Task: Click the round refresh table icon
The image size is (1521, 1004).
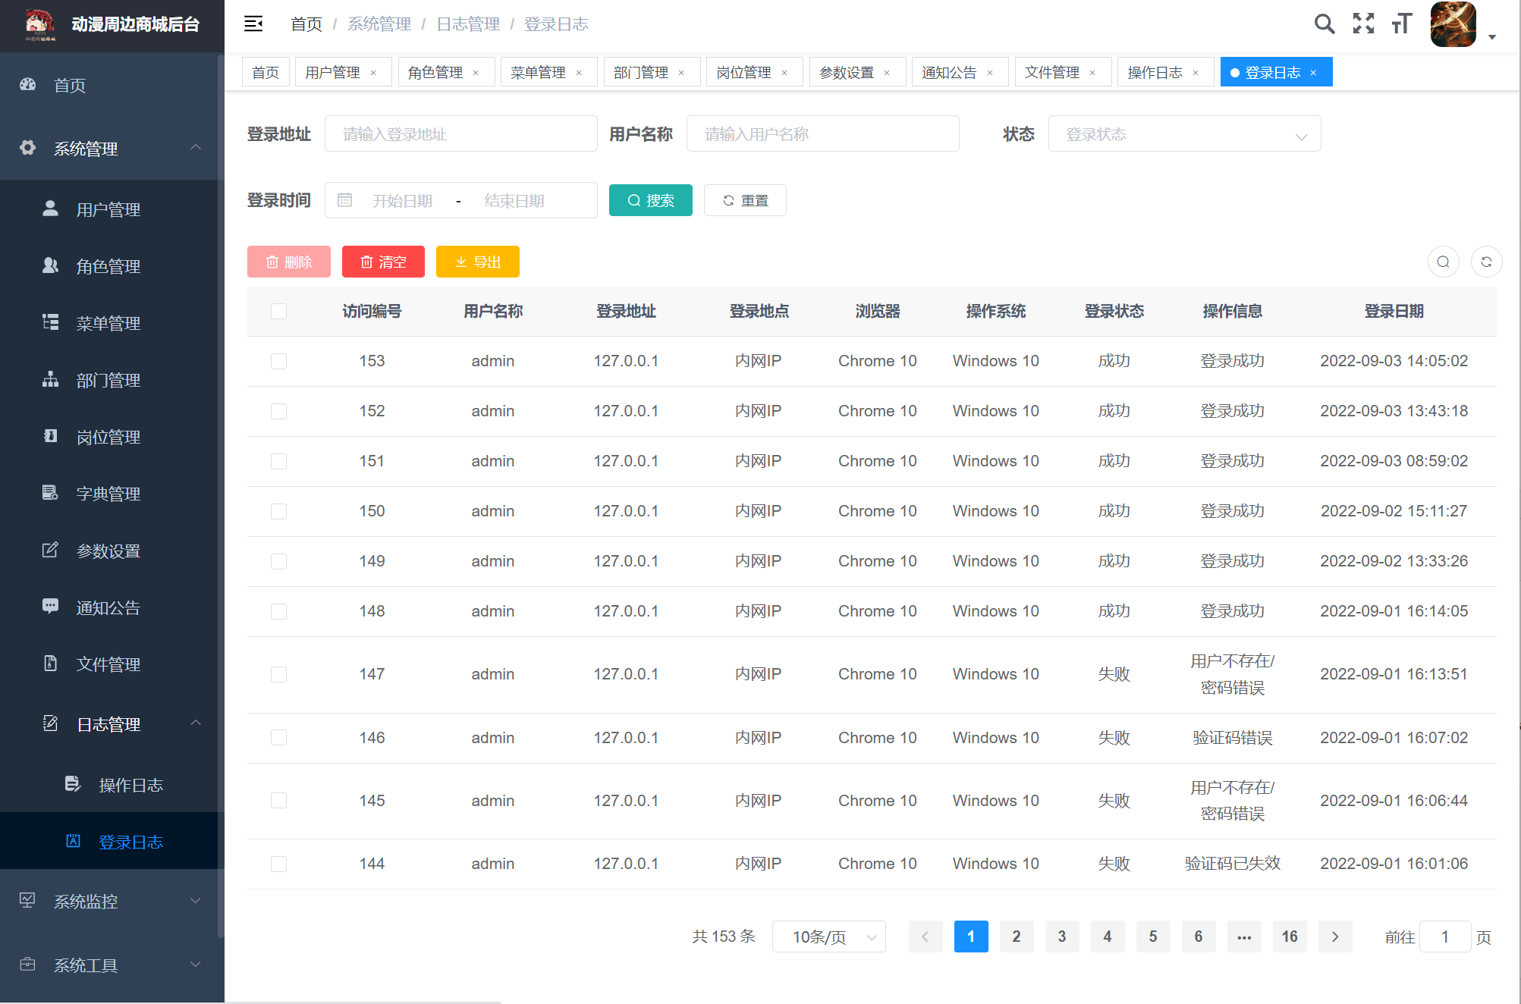Action: [1486, 262]
